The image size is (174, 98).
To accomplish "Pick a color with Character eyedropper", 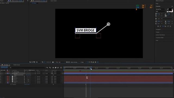I will tap(168, 9).
